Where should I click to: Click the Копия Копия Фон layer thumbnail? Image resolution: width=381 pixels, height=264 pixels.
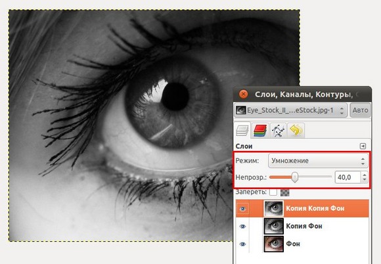point(274,208)
